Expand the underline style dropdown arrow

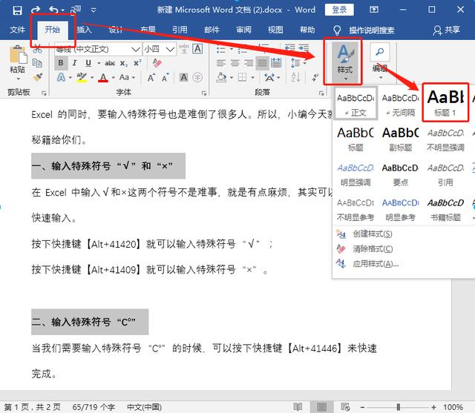[99, 63]
